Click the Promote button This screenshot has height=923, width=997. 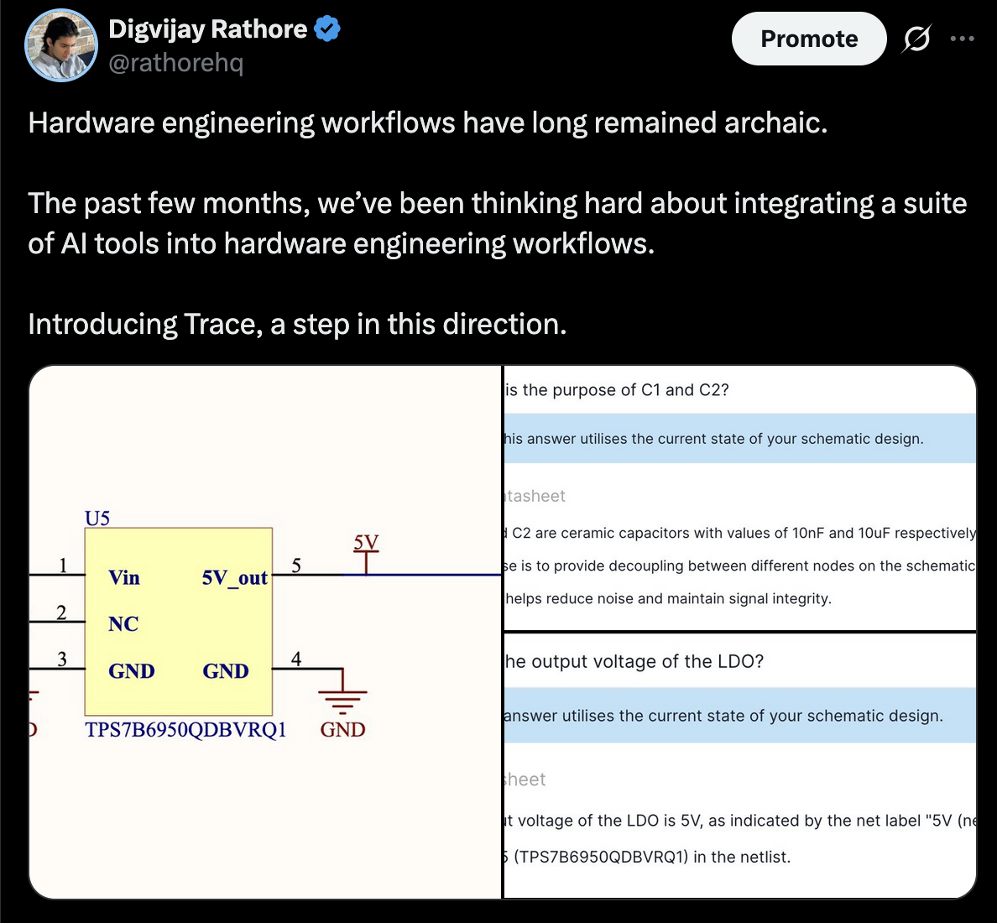point(808,39)
